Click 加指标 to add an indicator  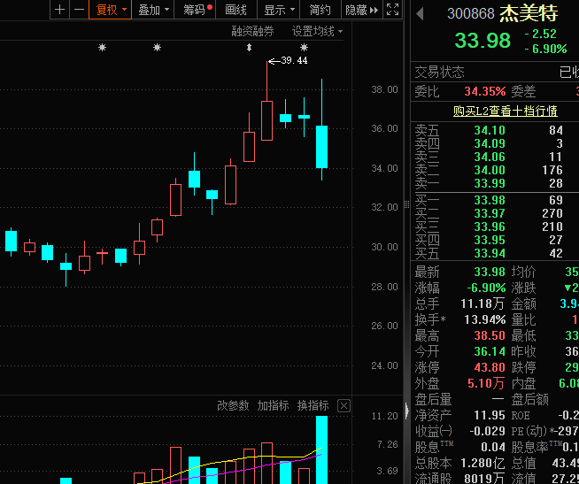click(x=273, y=405)
